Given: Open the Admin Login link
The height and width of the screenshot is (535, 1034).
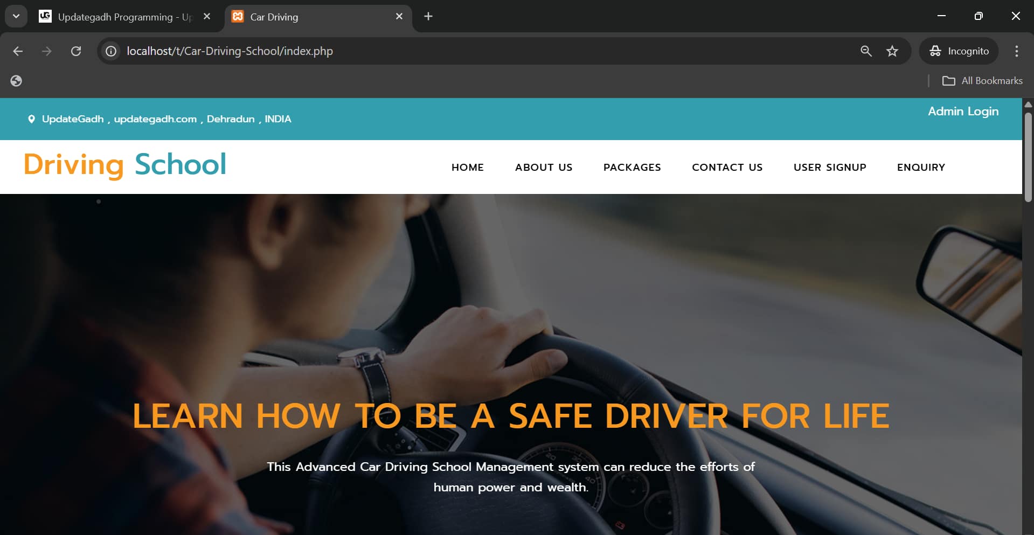Looking at the screenshot, I should point(963,112).
